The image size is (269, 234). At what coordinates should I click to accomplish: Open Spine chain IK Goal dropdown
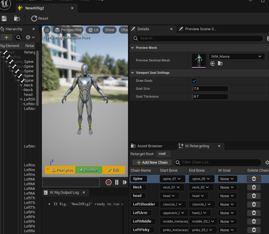click(x=227, y=179)
